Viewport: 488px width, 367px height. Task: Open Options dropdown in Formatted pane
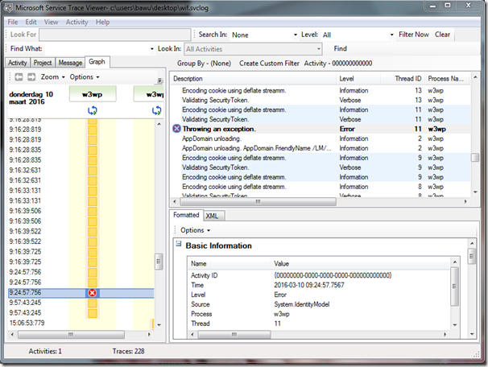click(x=195, y=230)
